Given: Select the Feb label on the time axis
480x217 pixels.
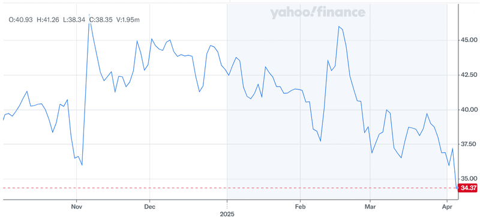Looking at the screenshot, I should coord(301,207).
